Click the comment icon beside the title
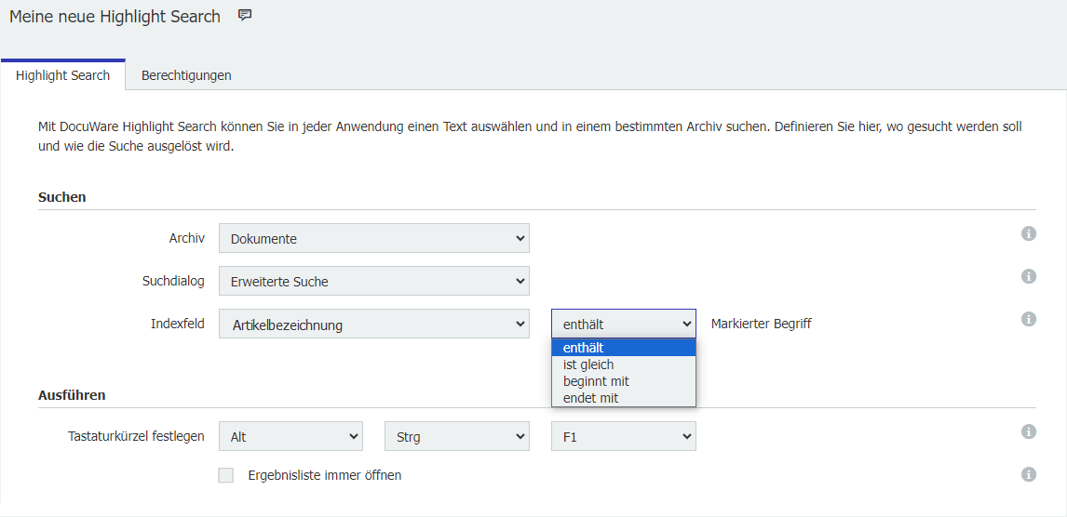This screenshot has height=517, width=1067. point(245,15)
